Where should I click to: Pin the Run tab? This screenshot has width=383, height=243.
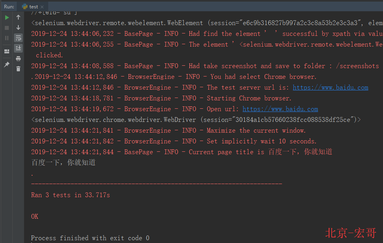[7, 65]
